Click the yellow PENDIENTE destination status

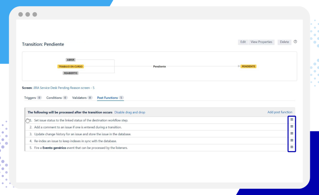click(x=249, y=66)
